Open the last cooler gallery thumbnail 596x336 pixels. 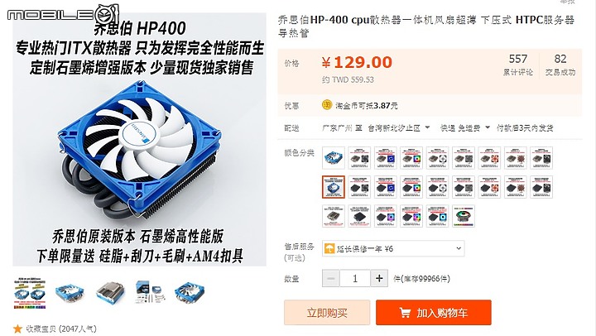[x=190, y=293]
